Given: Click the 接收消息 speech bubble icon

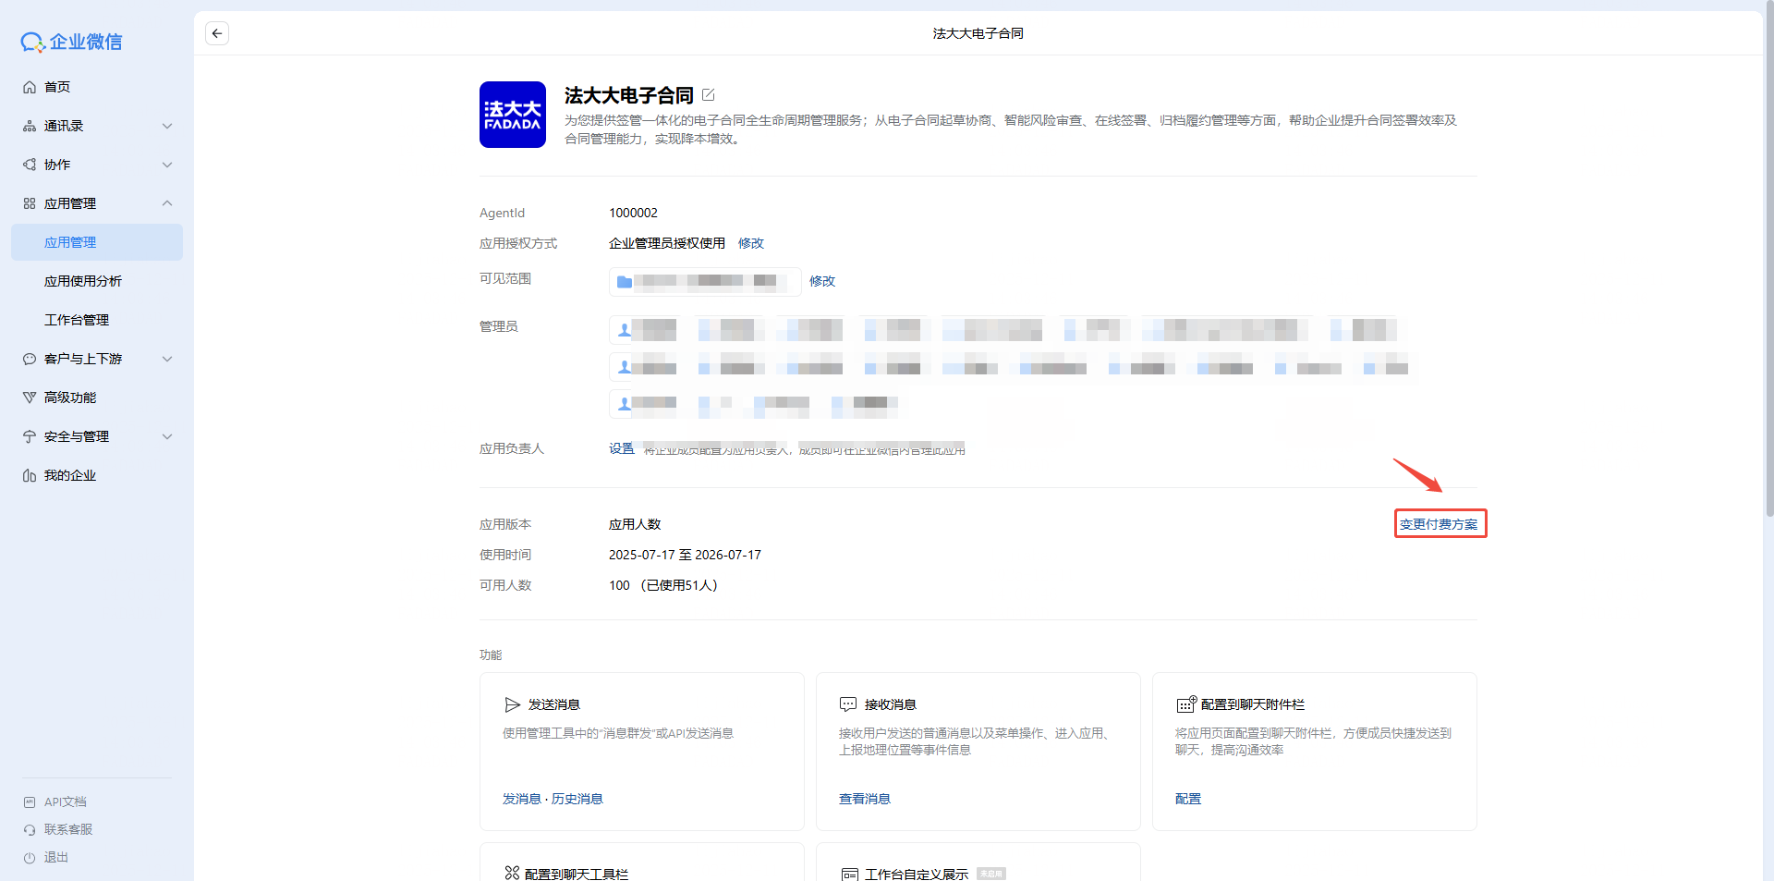Looking at the screenshot, I should pos(848,704).
